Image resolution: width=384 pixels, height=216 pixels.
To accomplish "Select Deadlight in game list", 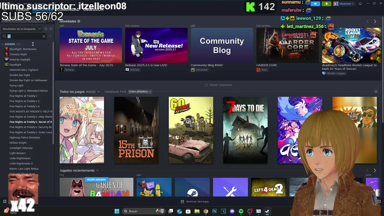I will click(15, 64).
